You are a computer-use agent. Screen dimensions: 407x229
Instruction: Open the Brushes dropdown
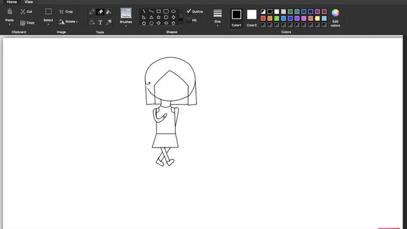[x=126, y=26]
